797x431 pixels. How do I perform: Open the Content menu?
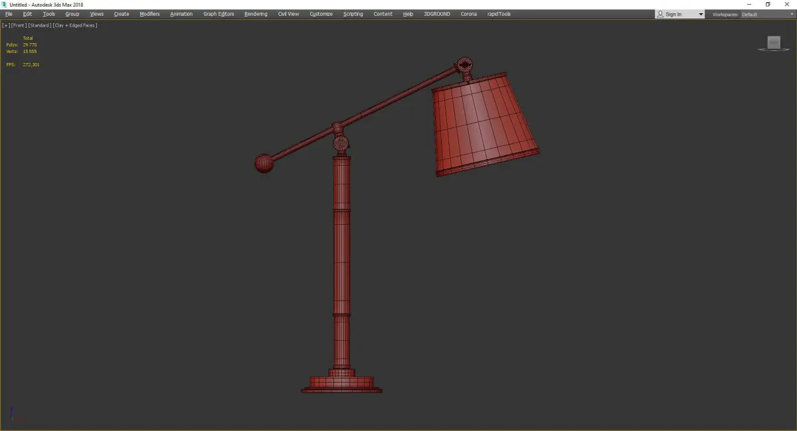tap(383, 14)
